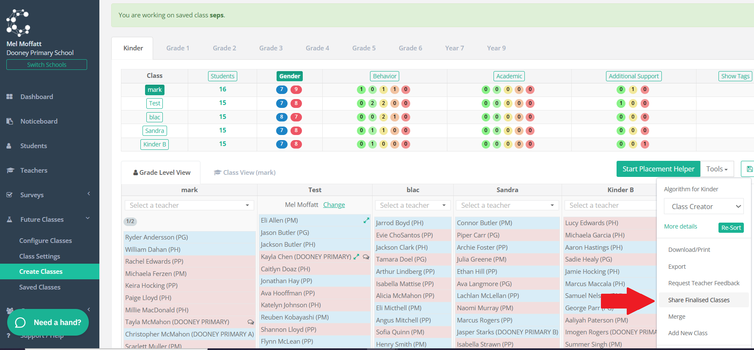Screen dimensions: 754x350
Task: Open comment bubble for Kayla Chen
Action: click(x=366, y=257)
